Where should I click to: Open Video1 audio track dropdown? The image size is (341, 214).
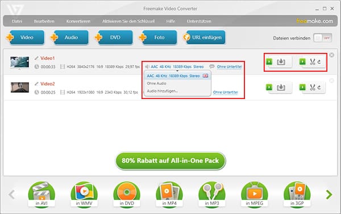pyautogui.click(x=177, y=67)
